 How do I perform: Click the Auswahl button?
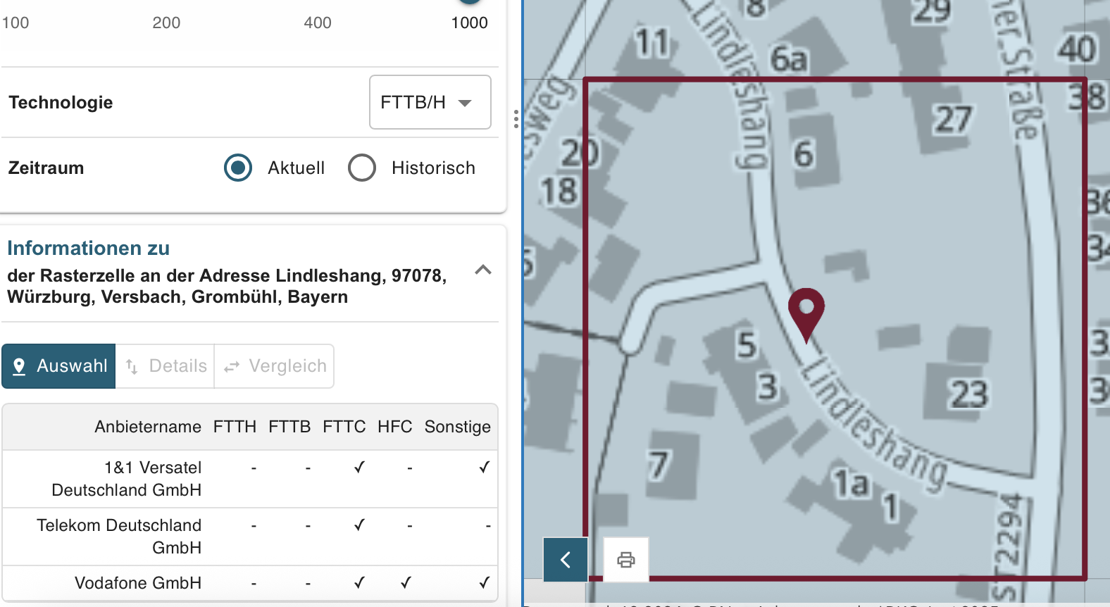pos(58,365)
